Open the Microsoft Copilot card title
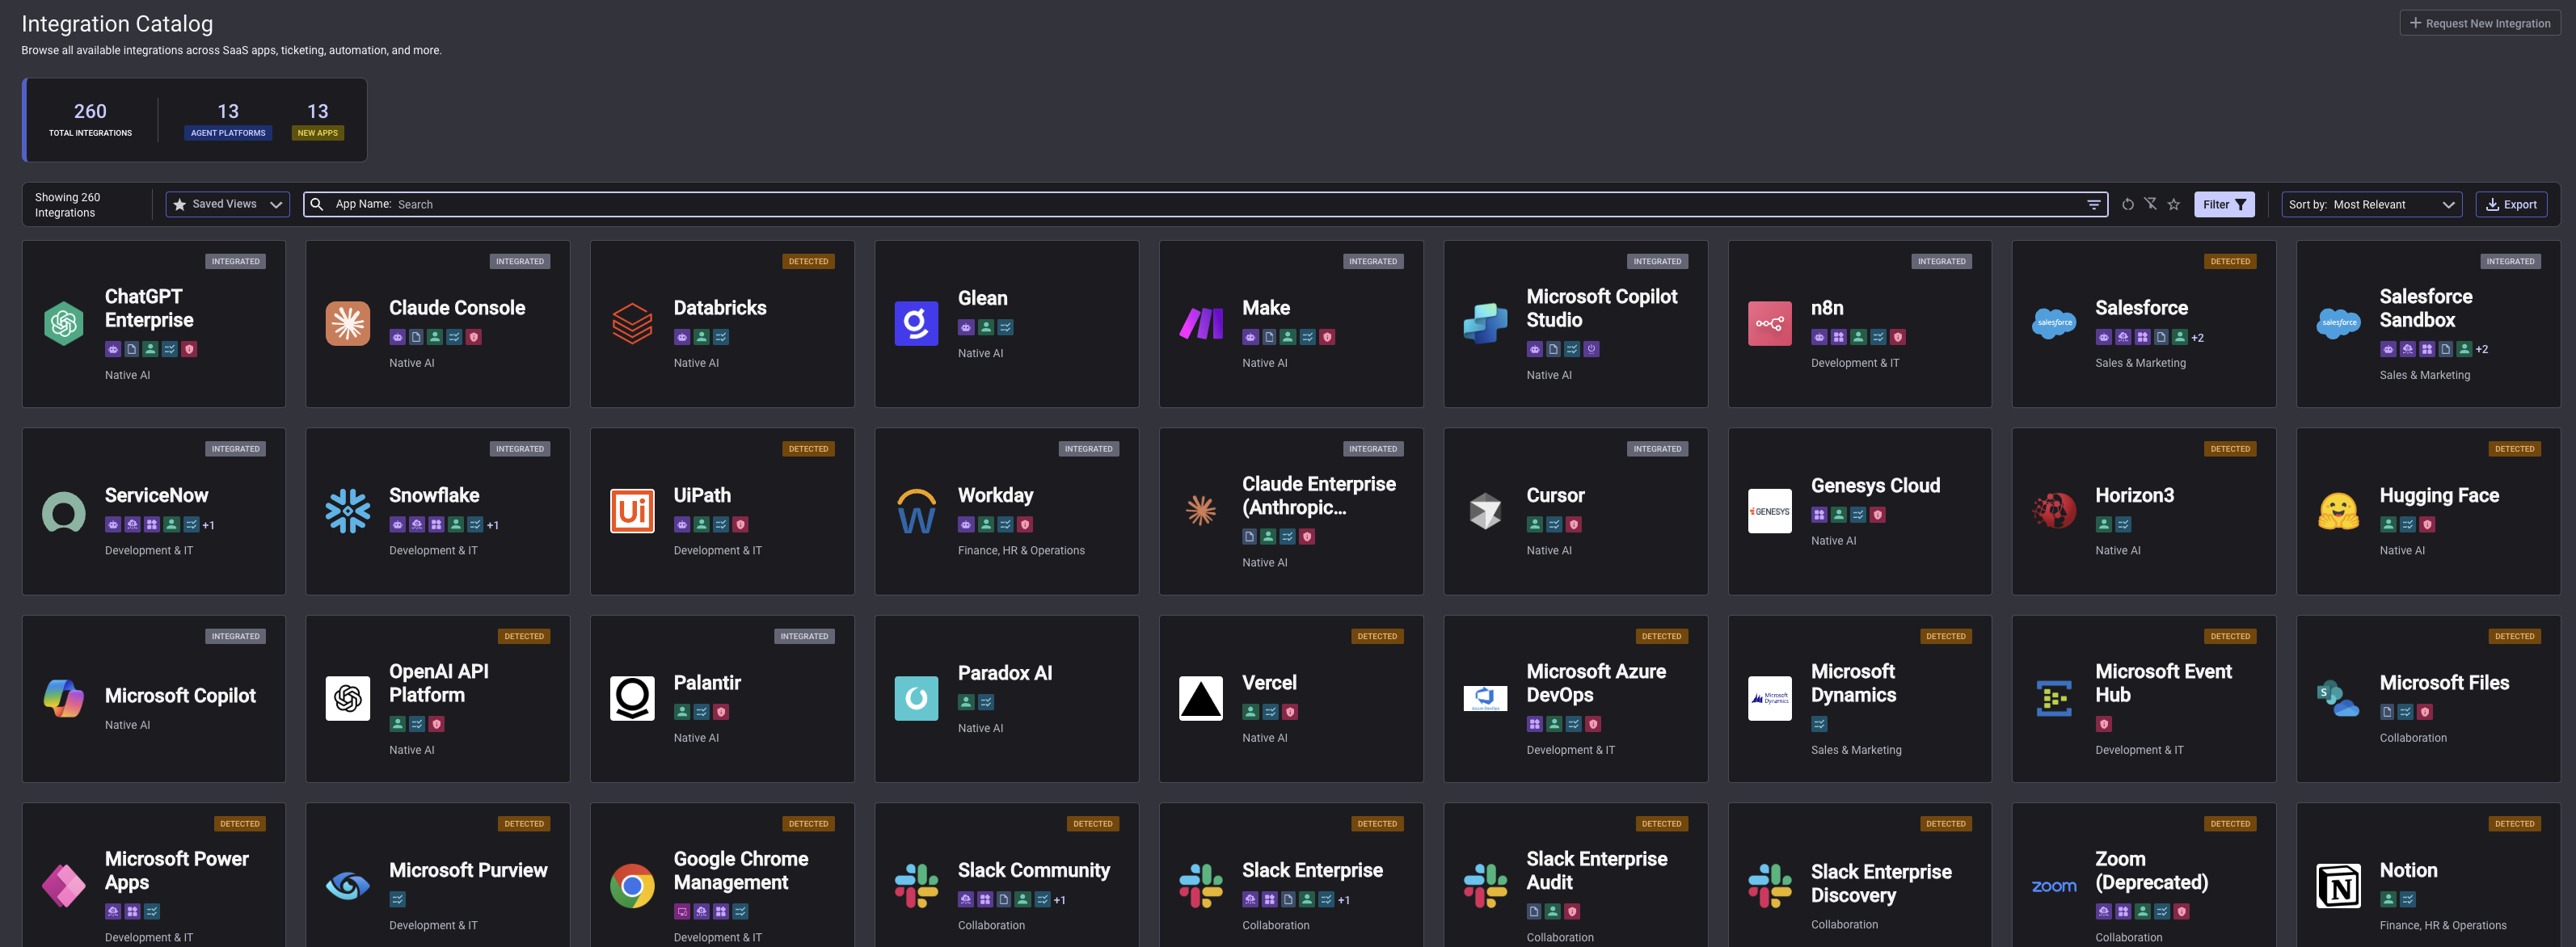 180,696
